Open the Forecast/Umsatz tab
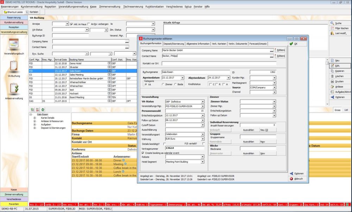The width and height of the screenshot is (352, 212). click(258, 44)
